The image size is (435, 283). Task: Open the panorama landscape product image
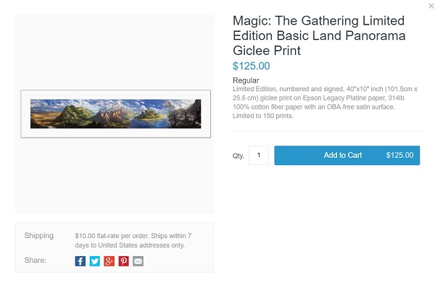(116, 114)
